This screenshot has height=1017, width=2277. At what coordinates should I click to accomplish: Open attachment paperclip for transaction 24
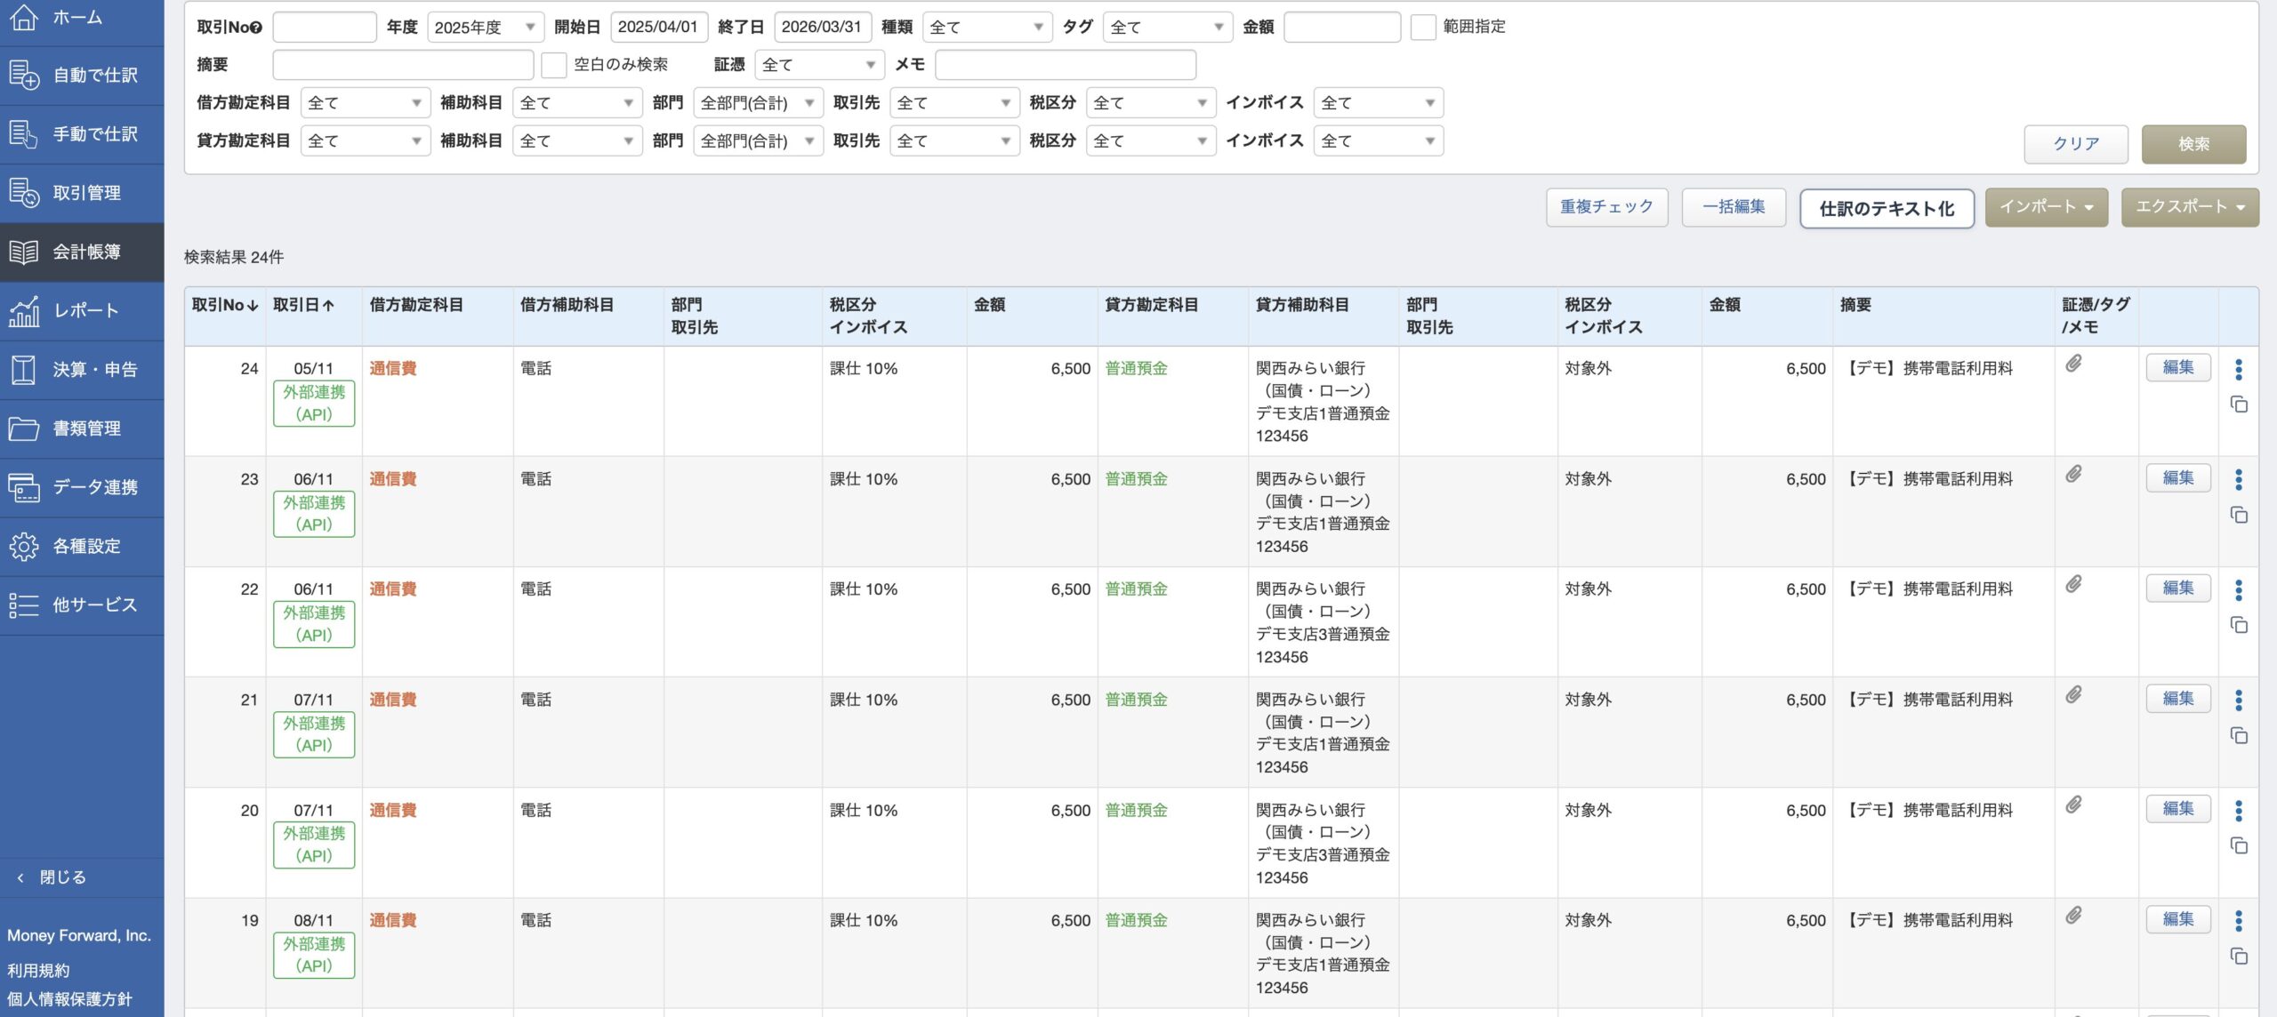(2073, 364)
